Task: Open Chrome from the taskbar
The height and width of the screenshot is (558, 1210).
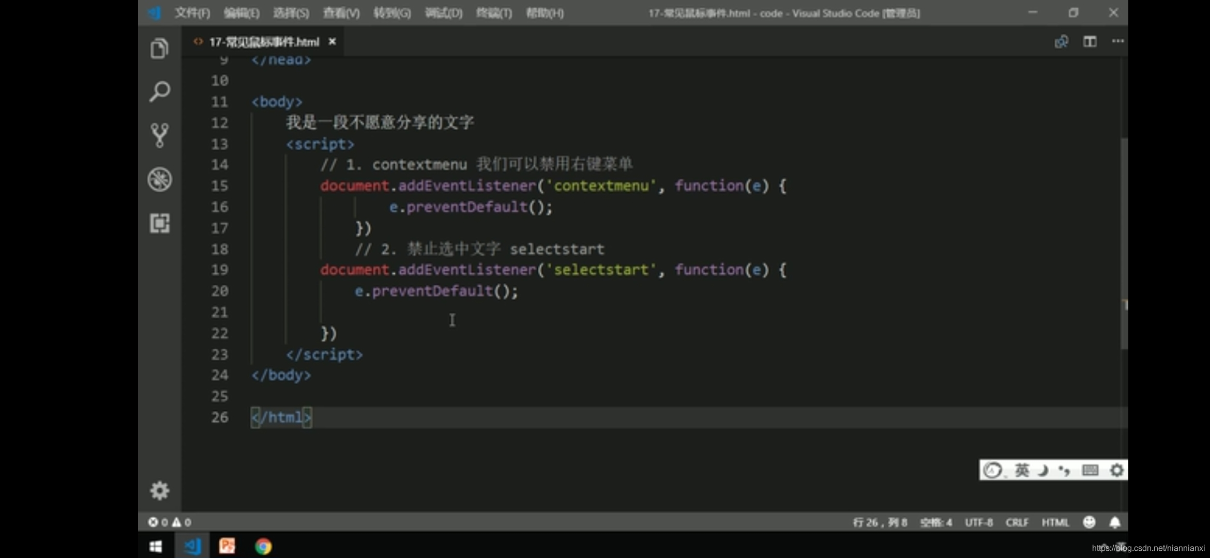Action: (263, 546)
